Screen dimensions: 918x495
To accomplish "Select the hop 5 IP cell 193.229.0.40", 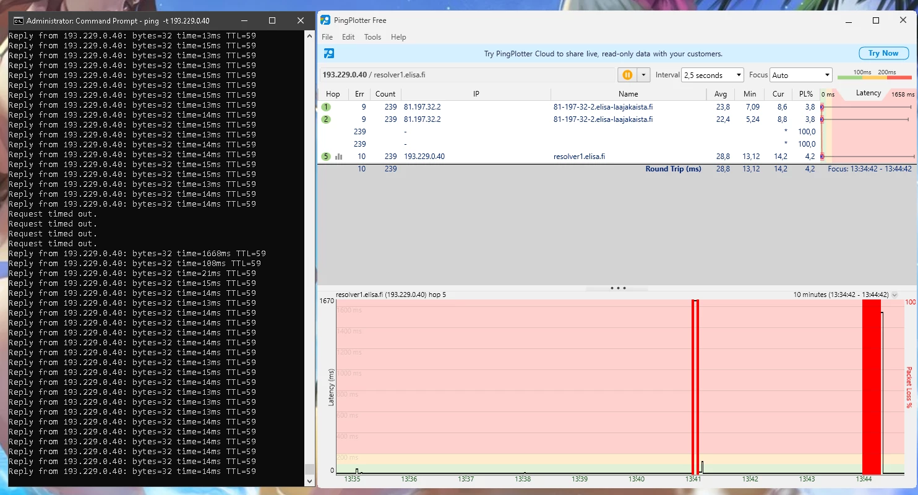I will point(424,157).
